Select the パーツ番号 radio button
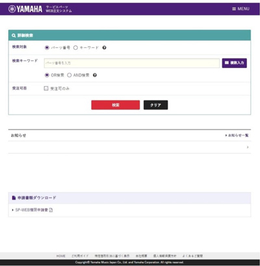Viewport: 260px width, 266px height. click(x=47, y=47)
